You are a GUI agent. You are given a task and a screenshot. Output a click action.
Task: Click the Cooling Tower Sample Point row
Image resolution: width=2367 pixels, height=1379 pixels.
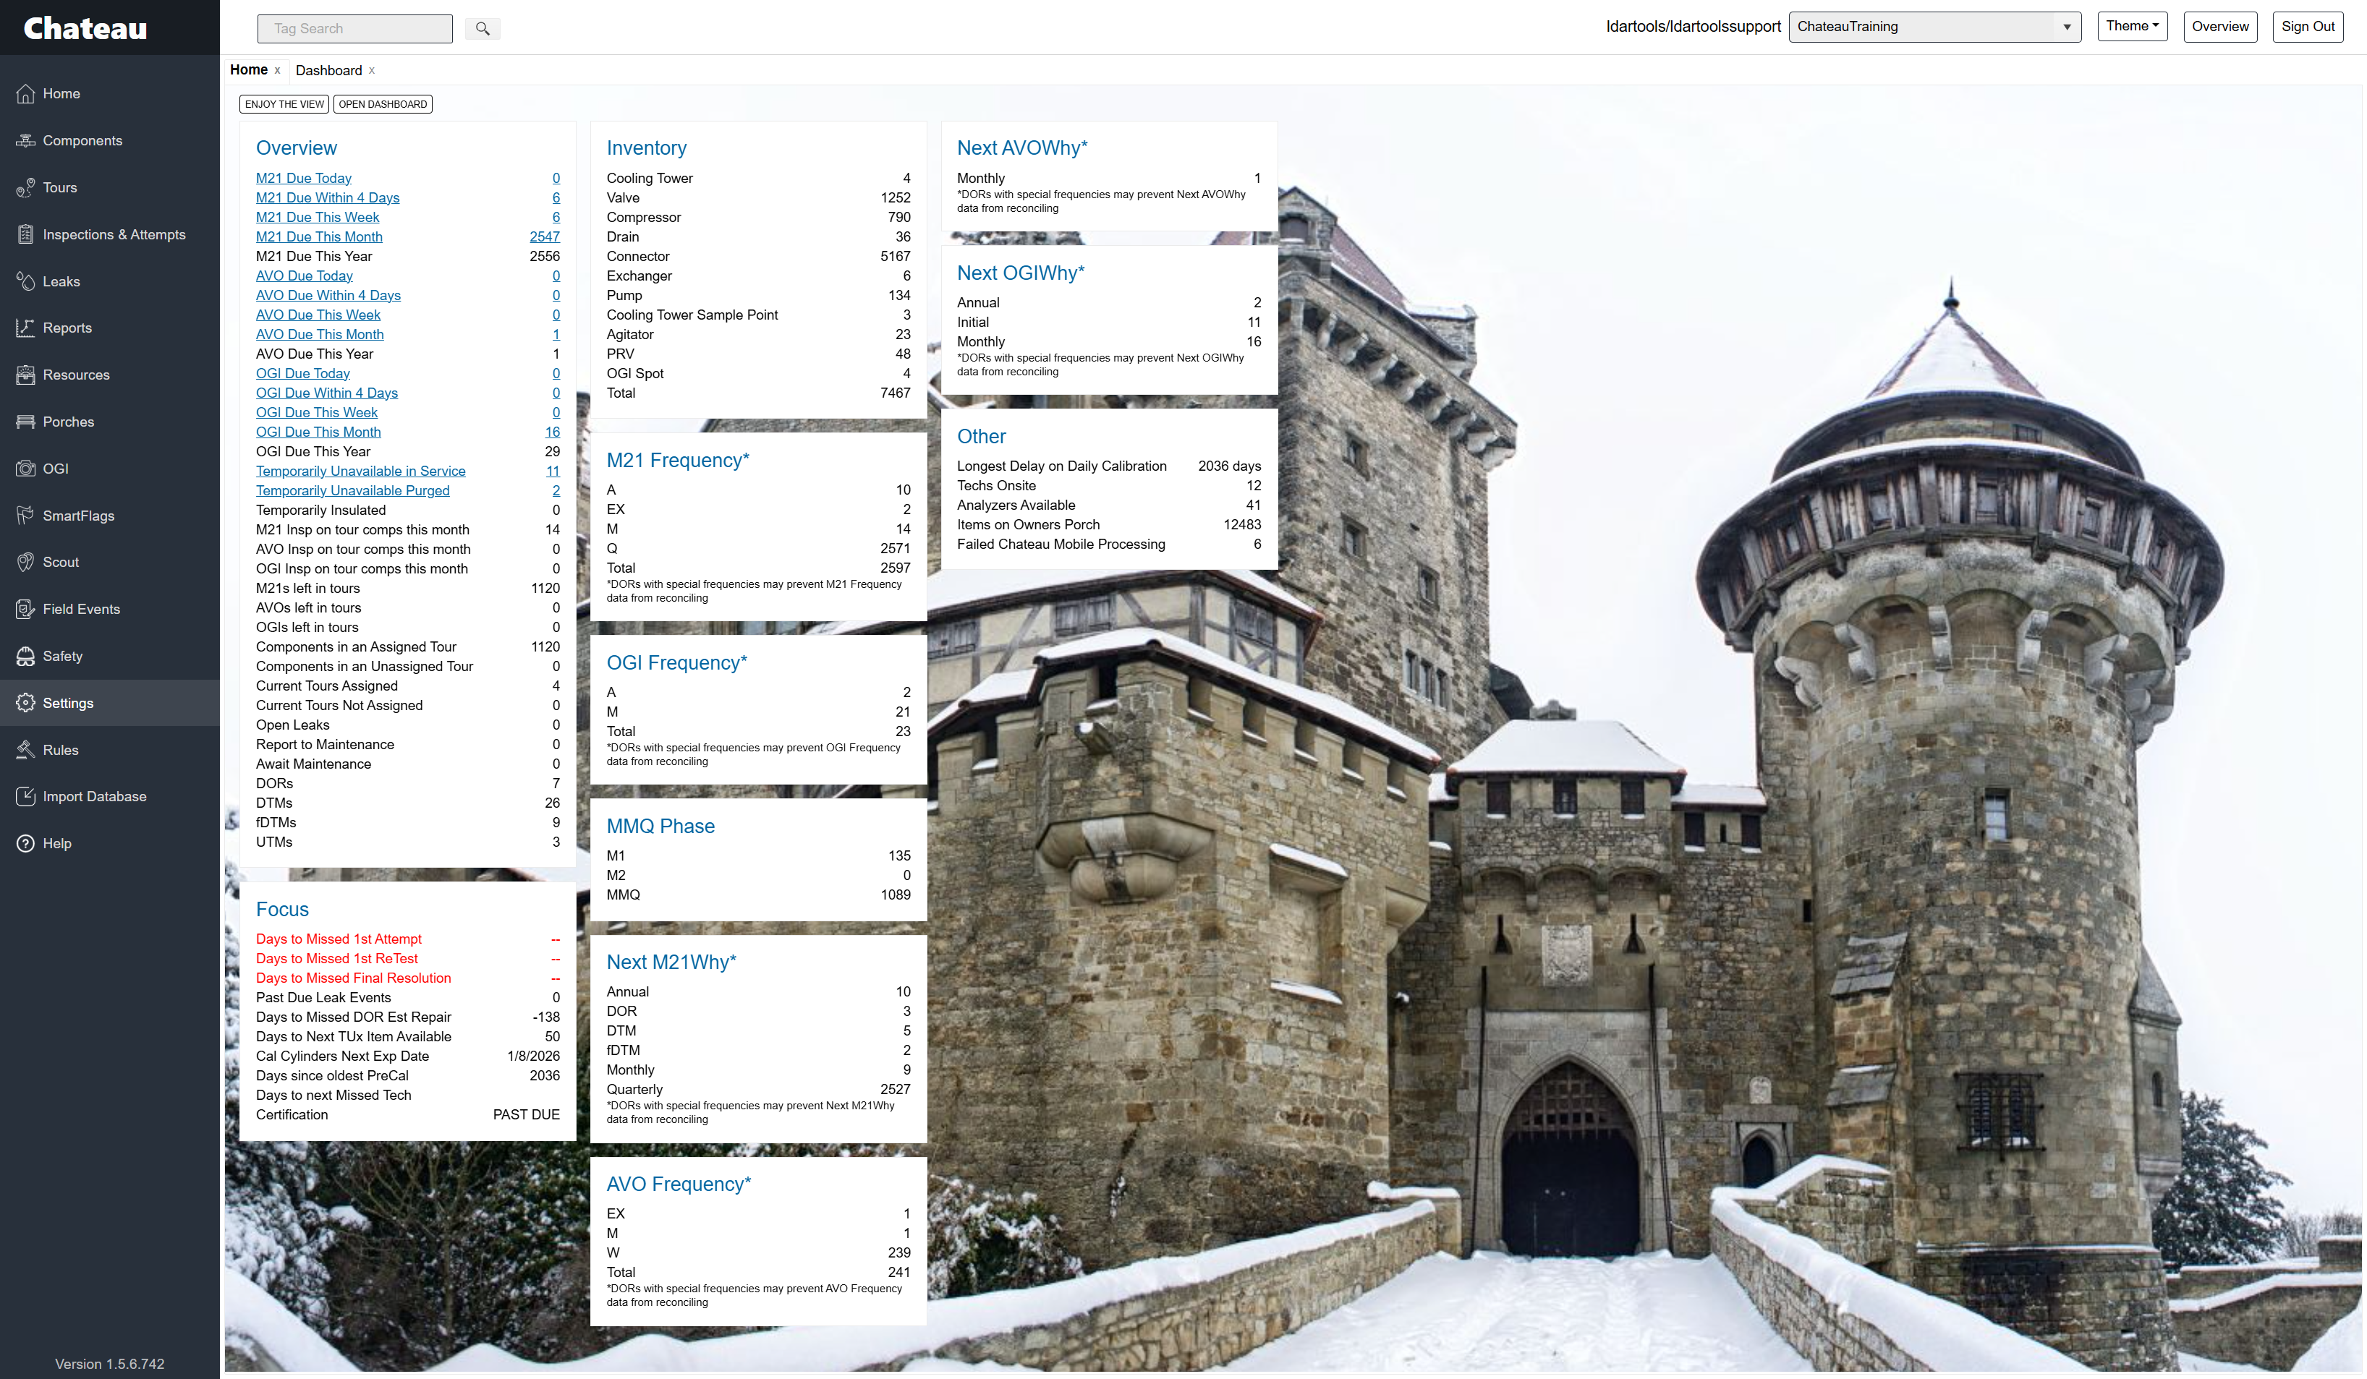[x=758, y=315]
